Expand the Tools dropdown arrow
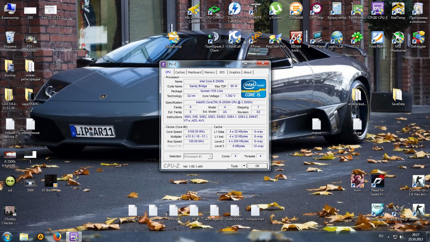The height and width of the screenshot is (242, 430). 244,166
